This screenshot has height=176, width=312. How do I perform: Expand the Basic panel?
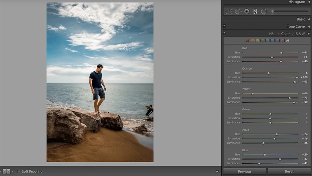click(309, 19)
